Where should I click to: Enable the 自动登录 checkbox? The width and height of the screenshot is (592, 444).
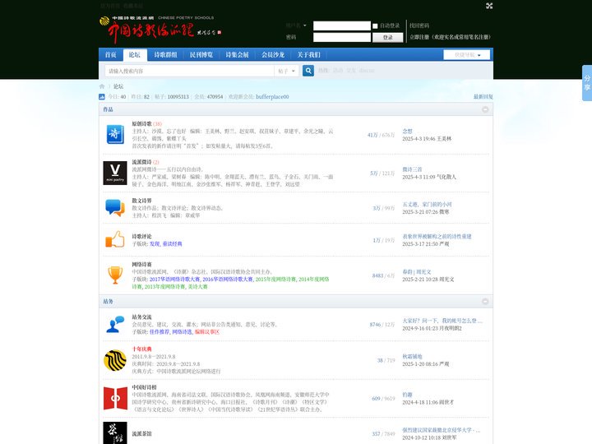coord(375,26)
